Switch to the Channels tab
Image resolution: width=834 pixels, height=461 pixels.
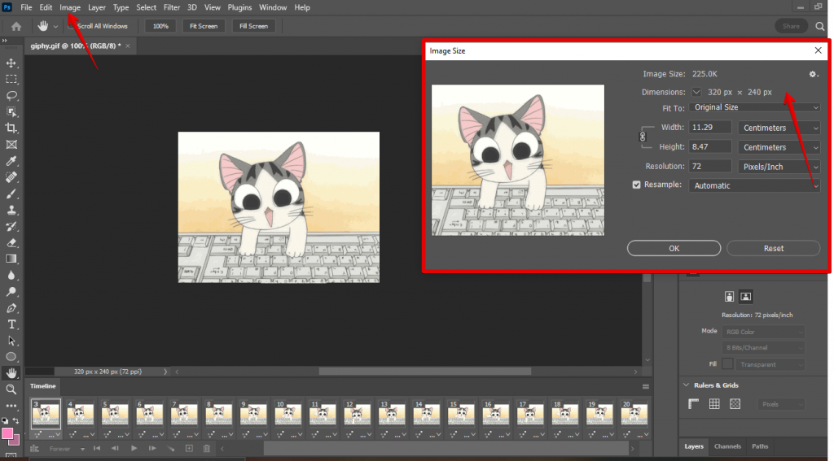click(x=727, y=446)
